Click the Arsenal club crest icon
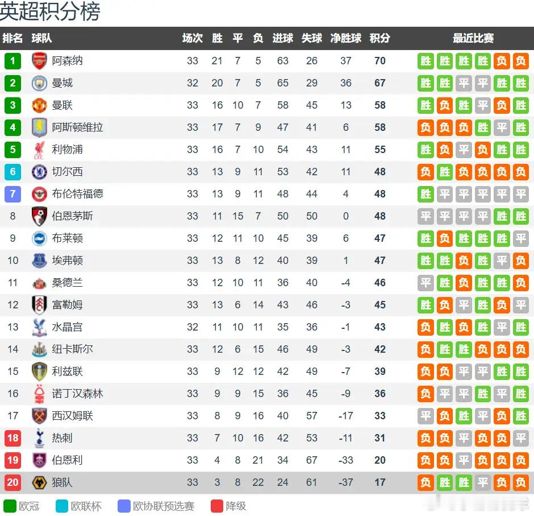The height and width of the screenshot is (516, 534). pos(39,61)
